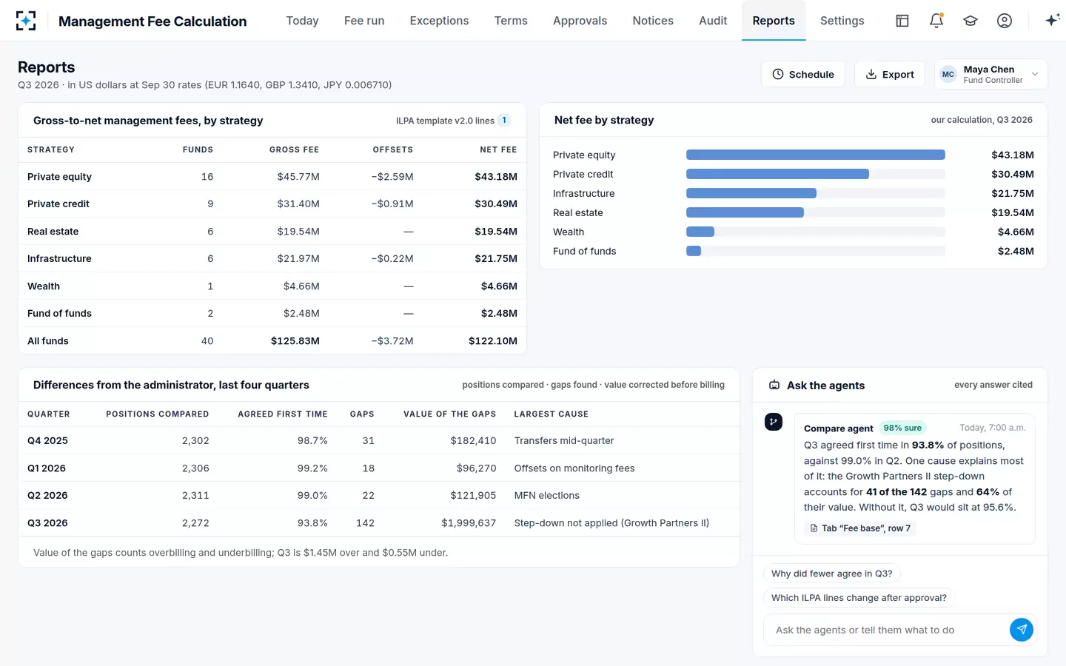Click "Transfers mid-quarter" cause cell
This screenshot has height=666, width=1066.
564,440
